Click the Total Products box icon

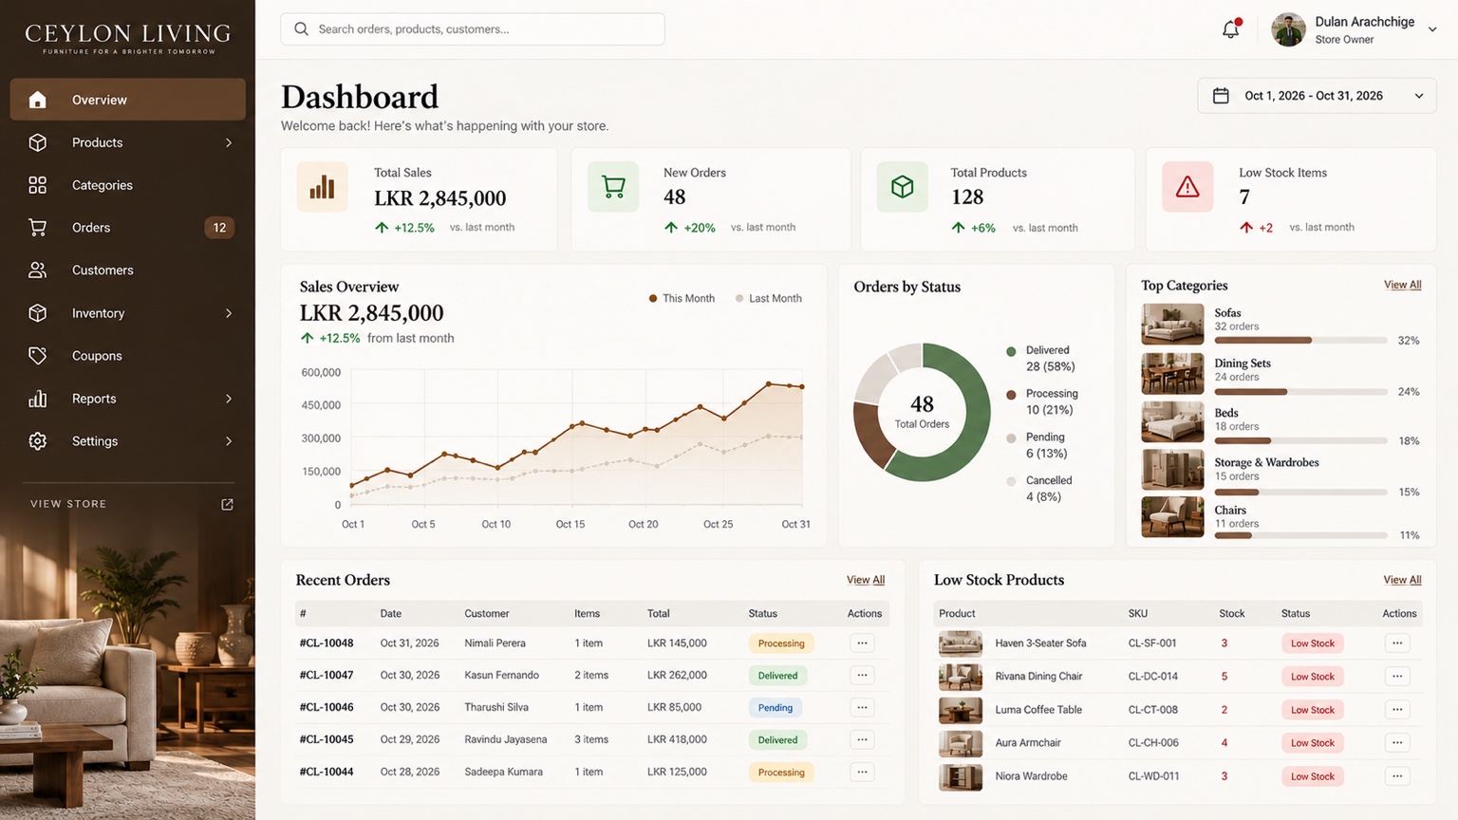click(x=902, y=186)
